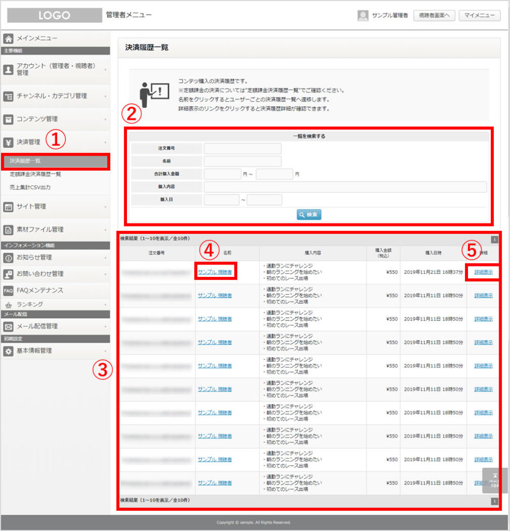Click the 視聴者画面へ button

[x=434, y=15]
